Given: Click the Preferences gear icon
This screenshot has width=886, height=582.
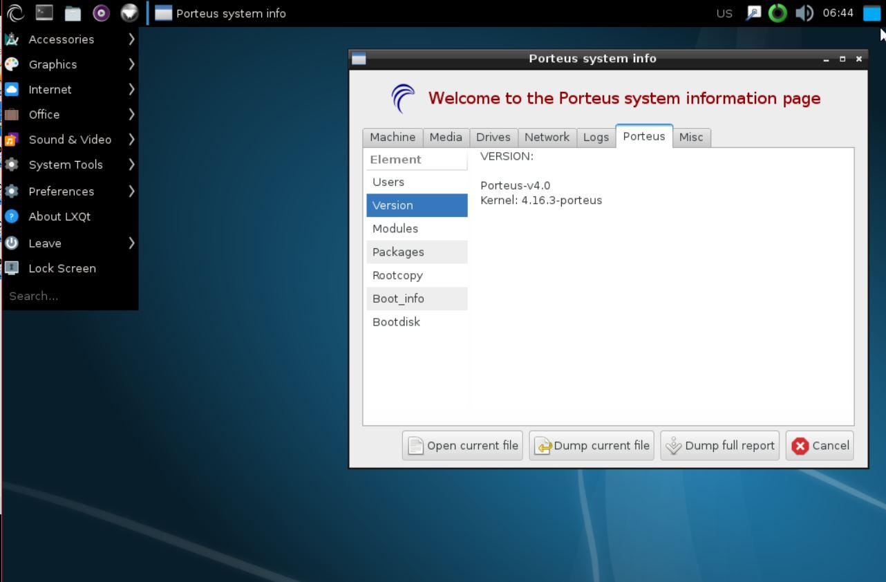Looking at the screenshot, I should (11, 191).
